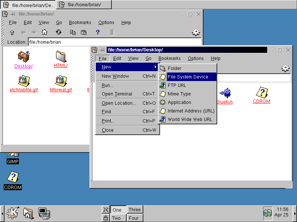Screen dimensions: 297x222
Task: Switch to virtual desktop Two
Action: (118, 218)
